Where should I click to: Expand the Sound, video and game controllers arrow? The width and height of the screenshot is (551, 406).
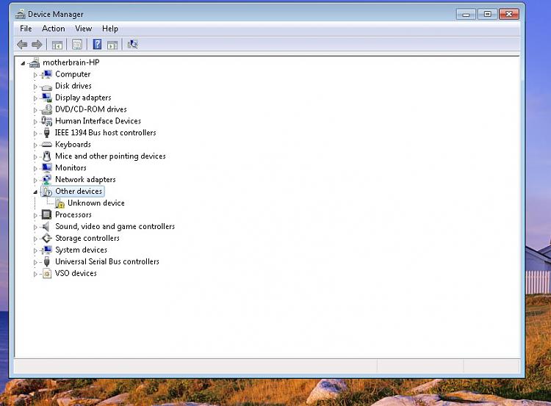click(x=35, y=228)
